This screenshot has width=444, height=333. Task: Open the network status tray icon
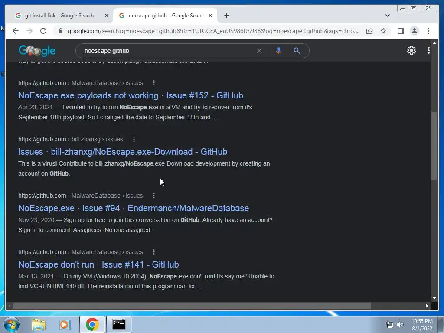click(390, 324)
